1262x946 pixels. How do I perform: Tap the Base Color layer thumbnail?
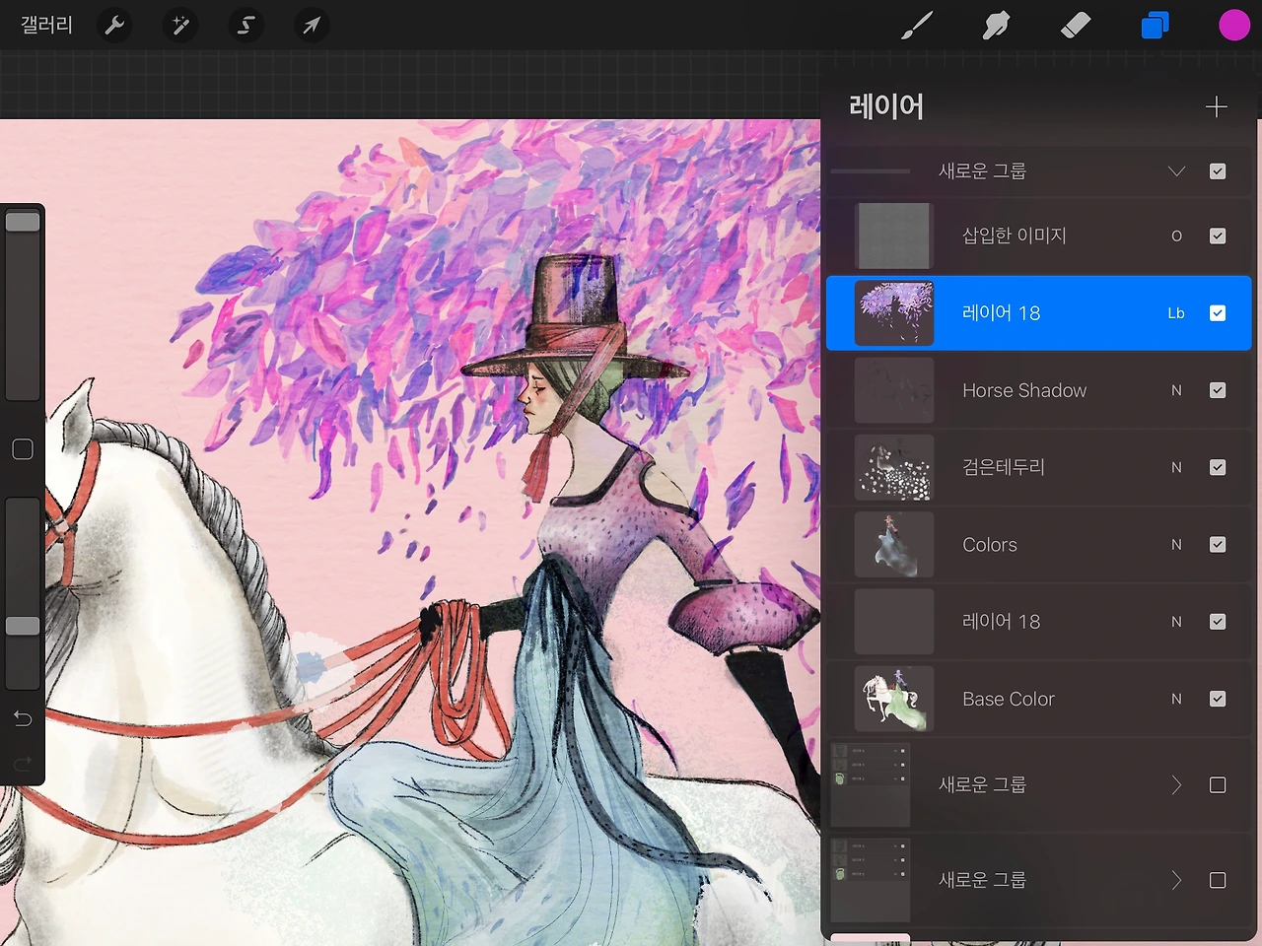(x=894, y=699)
